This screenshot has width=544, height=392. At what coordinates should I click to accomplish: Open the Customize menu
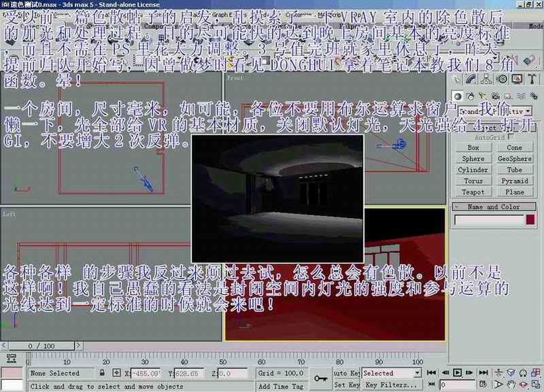[x=297, y=15]
